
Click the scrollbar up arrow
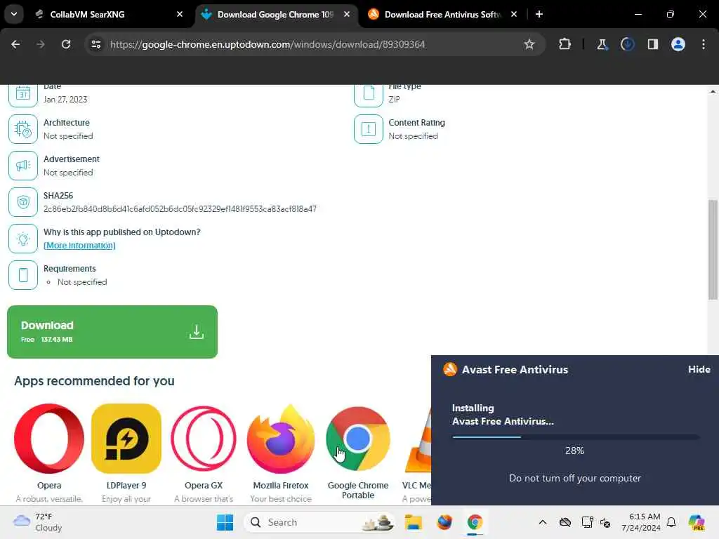click(x=713, y=91)
